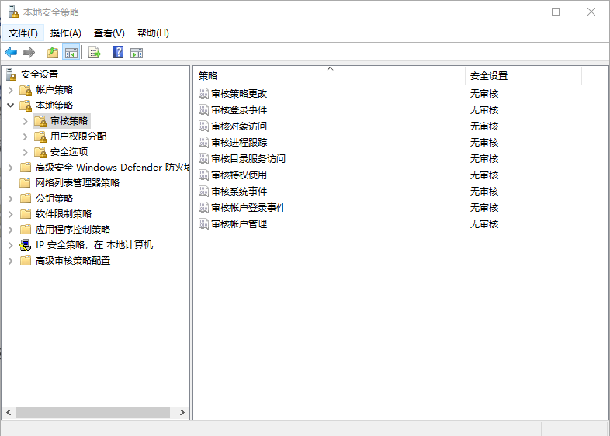Click the 本地安全策略 title bar icon
This screenshot has height=436, width=610.
click(x=13, y=12)
